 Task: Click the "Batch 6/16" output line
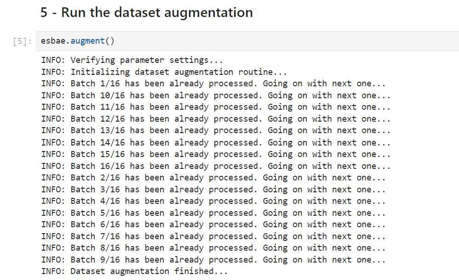[x=213, y=224]
